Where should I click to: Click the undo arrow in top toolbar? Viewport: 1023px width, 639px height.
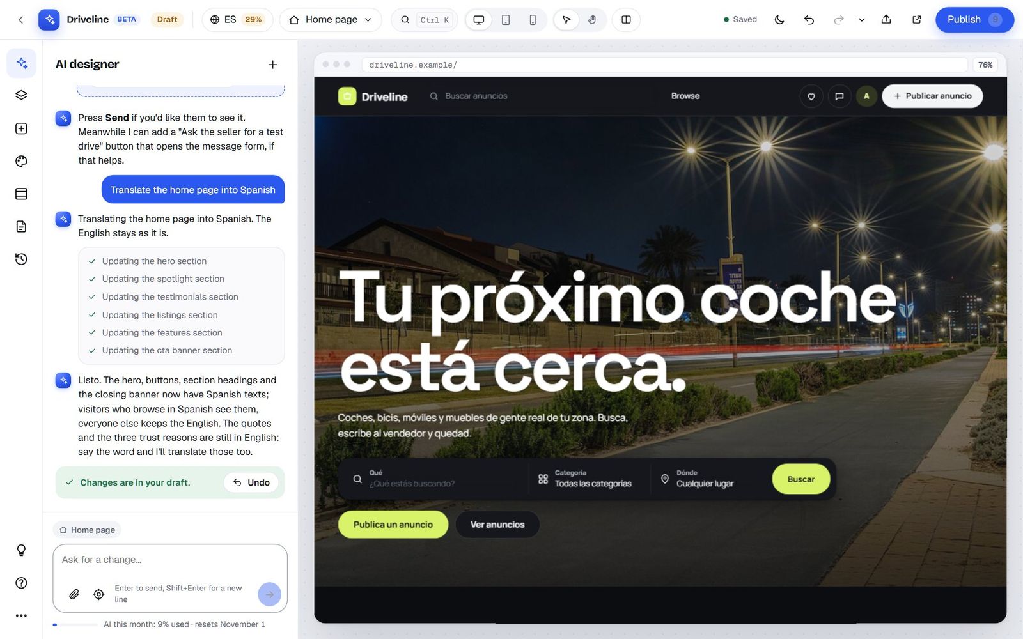tap(809, 20)
